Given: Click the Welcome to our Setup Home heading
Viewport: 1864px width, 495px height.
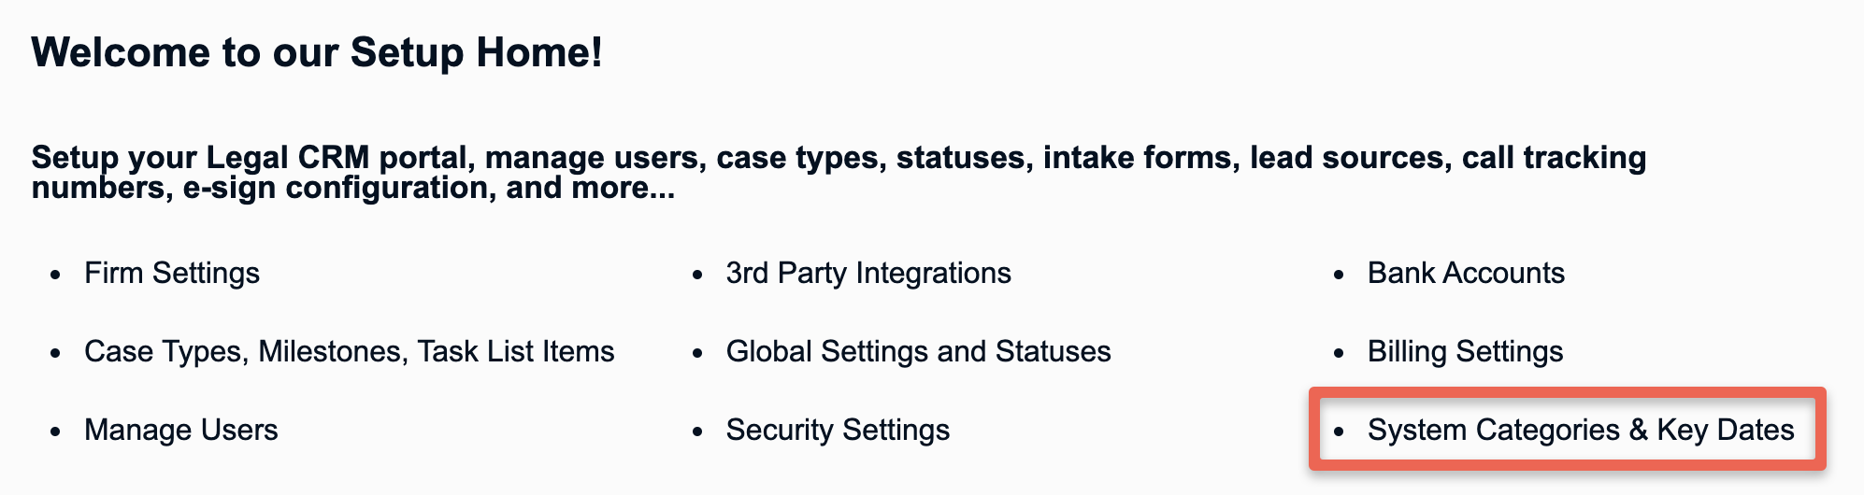Looking at the screenshot, I should (x=317, y=52).
